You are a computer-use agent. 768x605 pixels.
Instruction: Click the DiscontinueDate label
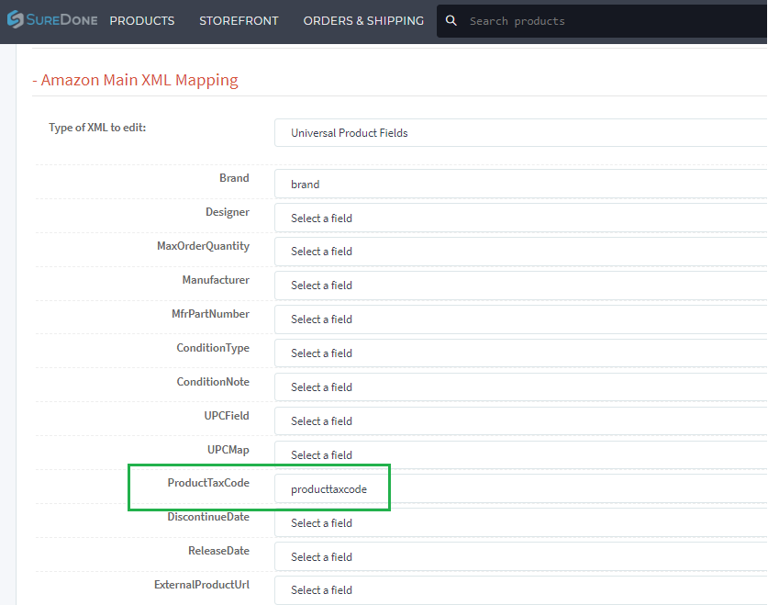[x=208, y=517]
